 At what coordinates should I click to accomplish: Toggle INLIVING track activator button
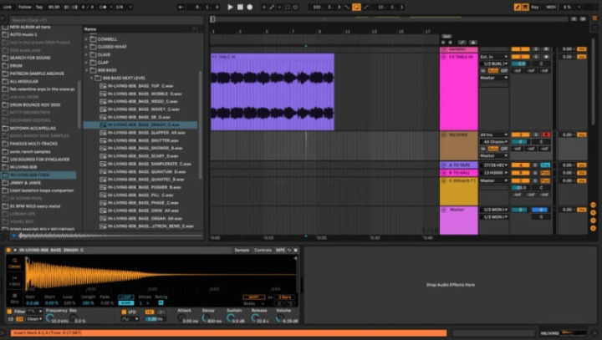pos(520,135)
